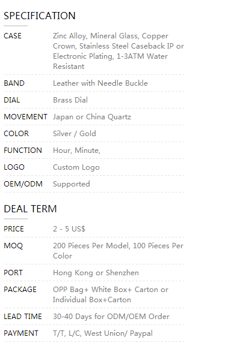
Task: Click the 2 - 5 US$ price
Action: click(x=69, y=229)
